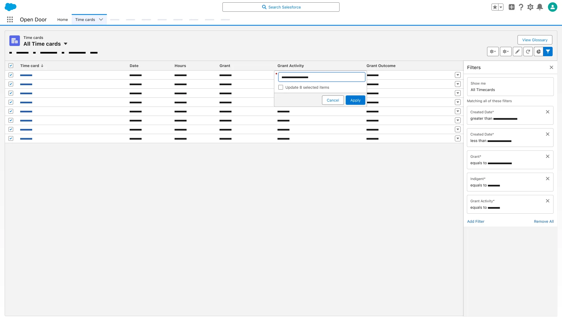The height and width of the screenshot is (317, 562).
Task: Click the Search Salesforce field
Action: click(281, 7)
